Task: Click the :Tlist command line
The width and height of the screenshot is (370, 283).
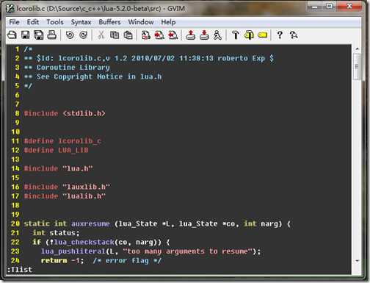Action: pos(20,270)
